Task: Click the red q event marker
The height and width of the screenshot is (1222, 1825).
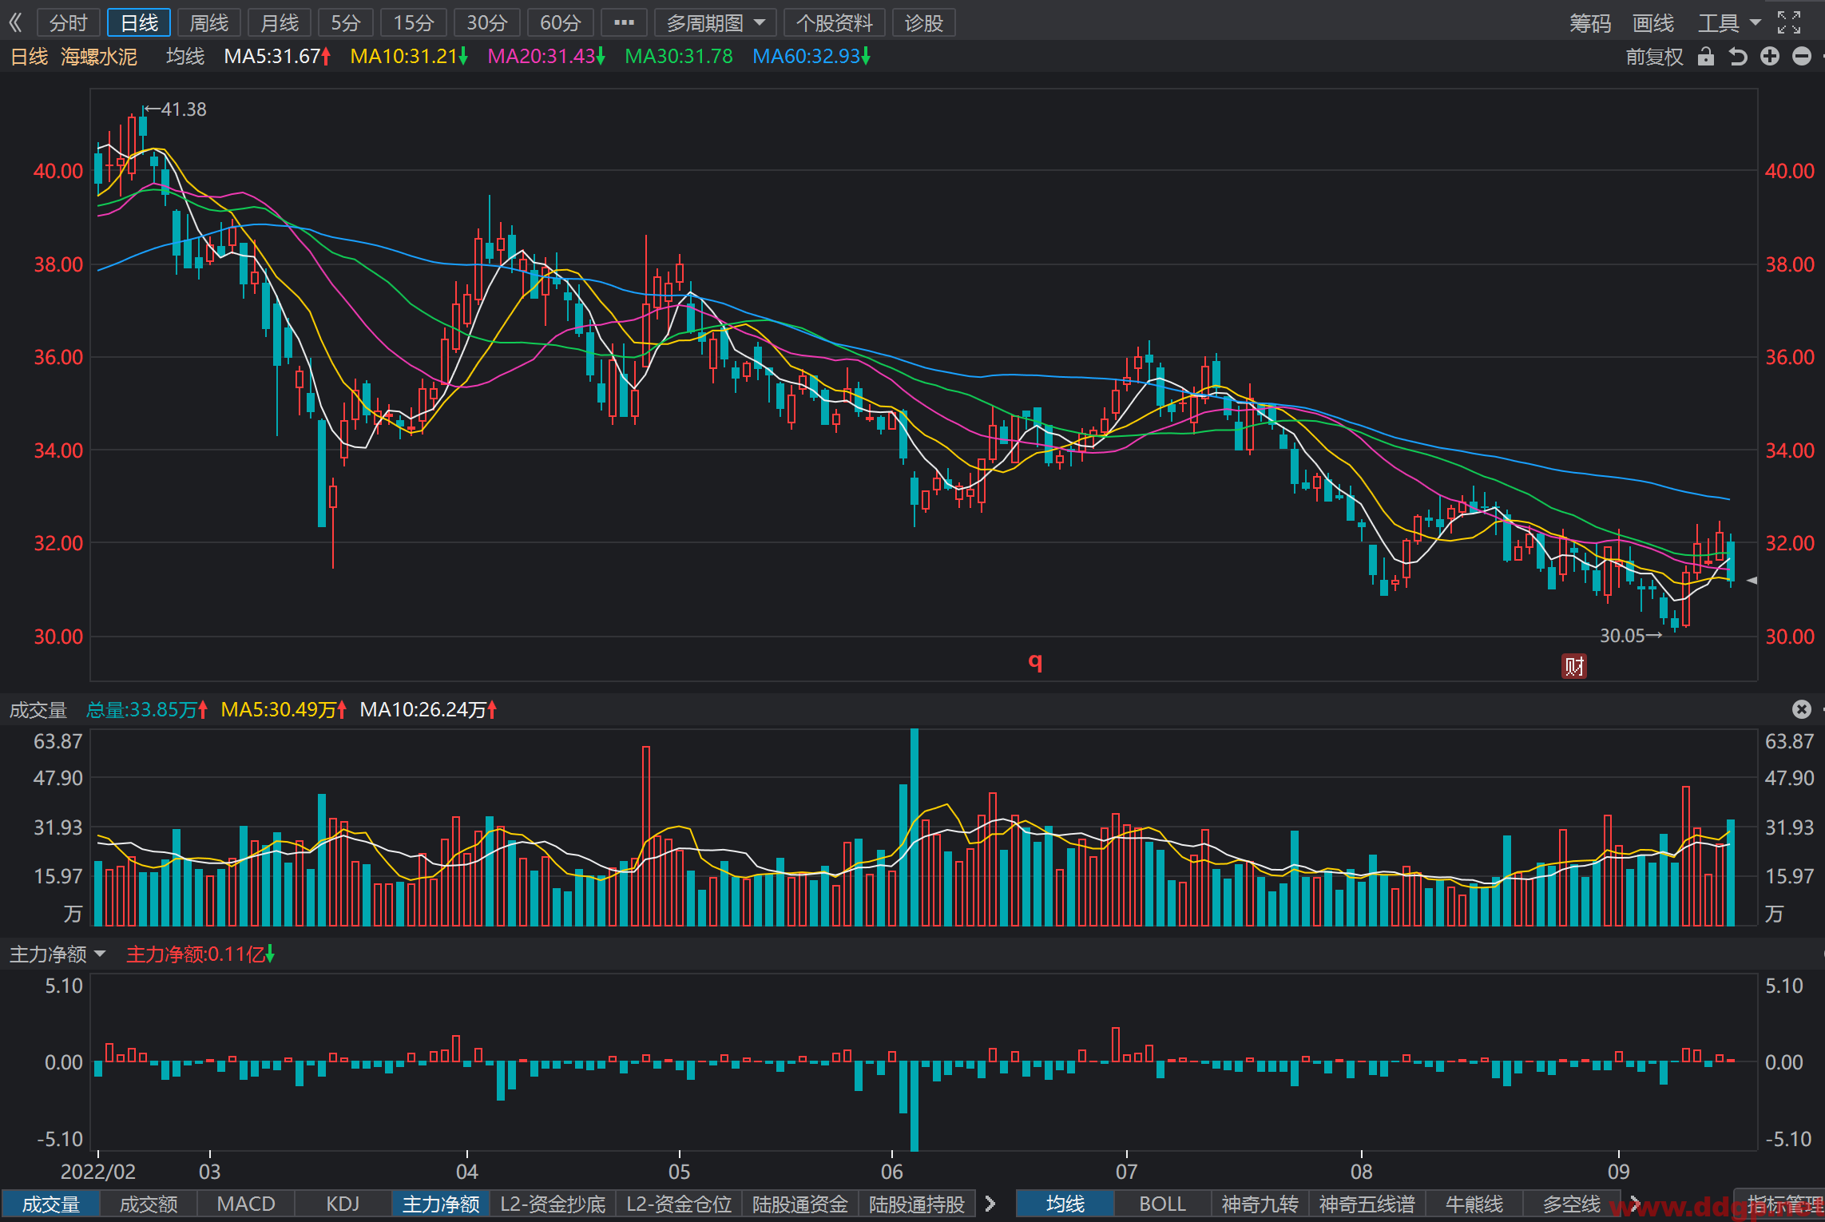Action: pos(1035,661)
